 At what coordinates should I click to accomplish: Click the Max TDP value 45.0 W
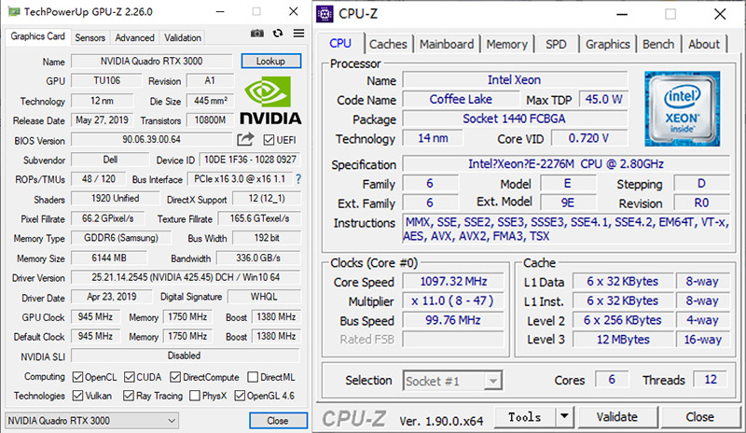click(x=603, y=100)
